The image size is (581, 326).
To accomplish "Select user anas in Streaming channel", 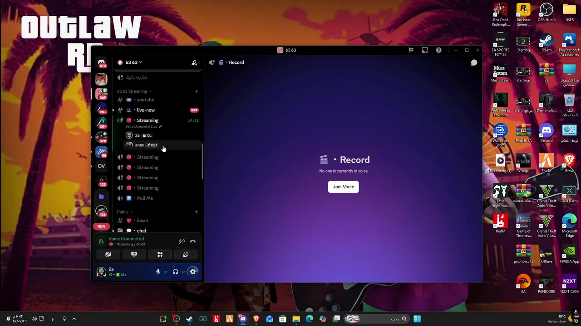I will tap(162, 145).
